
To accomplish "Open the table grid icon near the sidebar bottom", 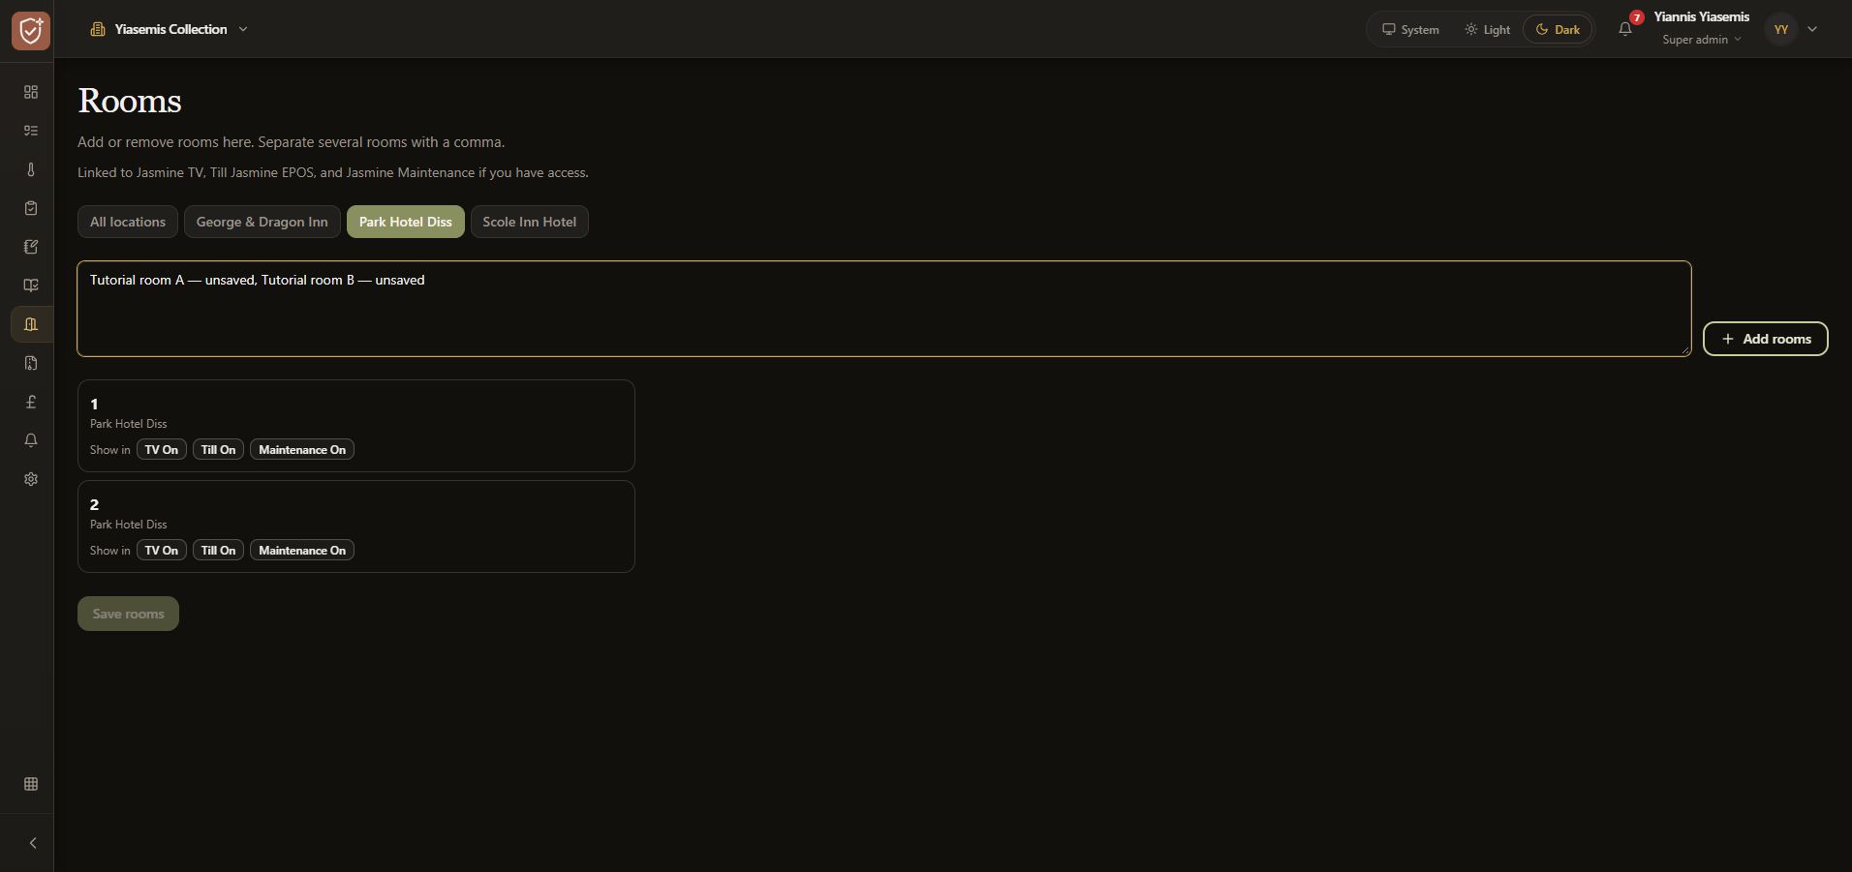I will [31, 784].
